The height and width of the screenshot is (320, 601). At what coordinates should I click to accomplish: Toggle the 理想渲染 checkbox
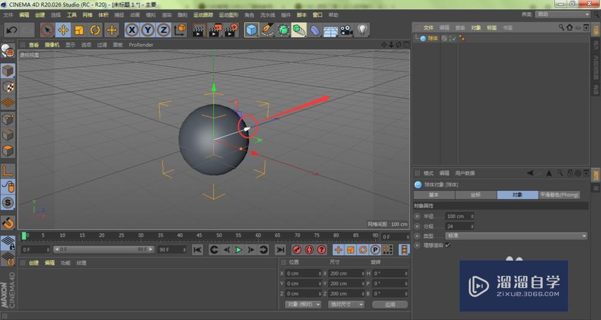(x=448, y=245)
